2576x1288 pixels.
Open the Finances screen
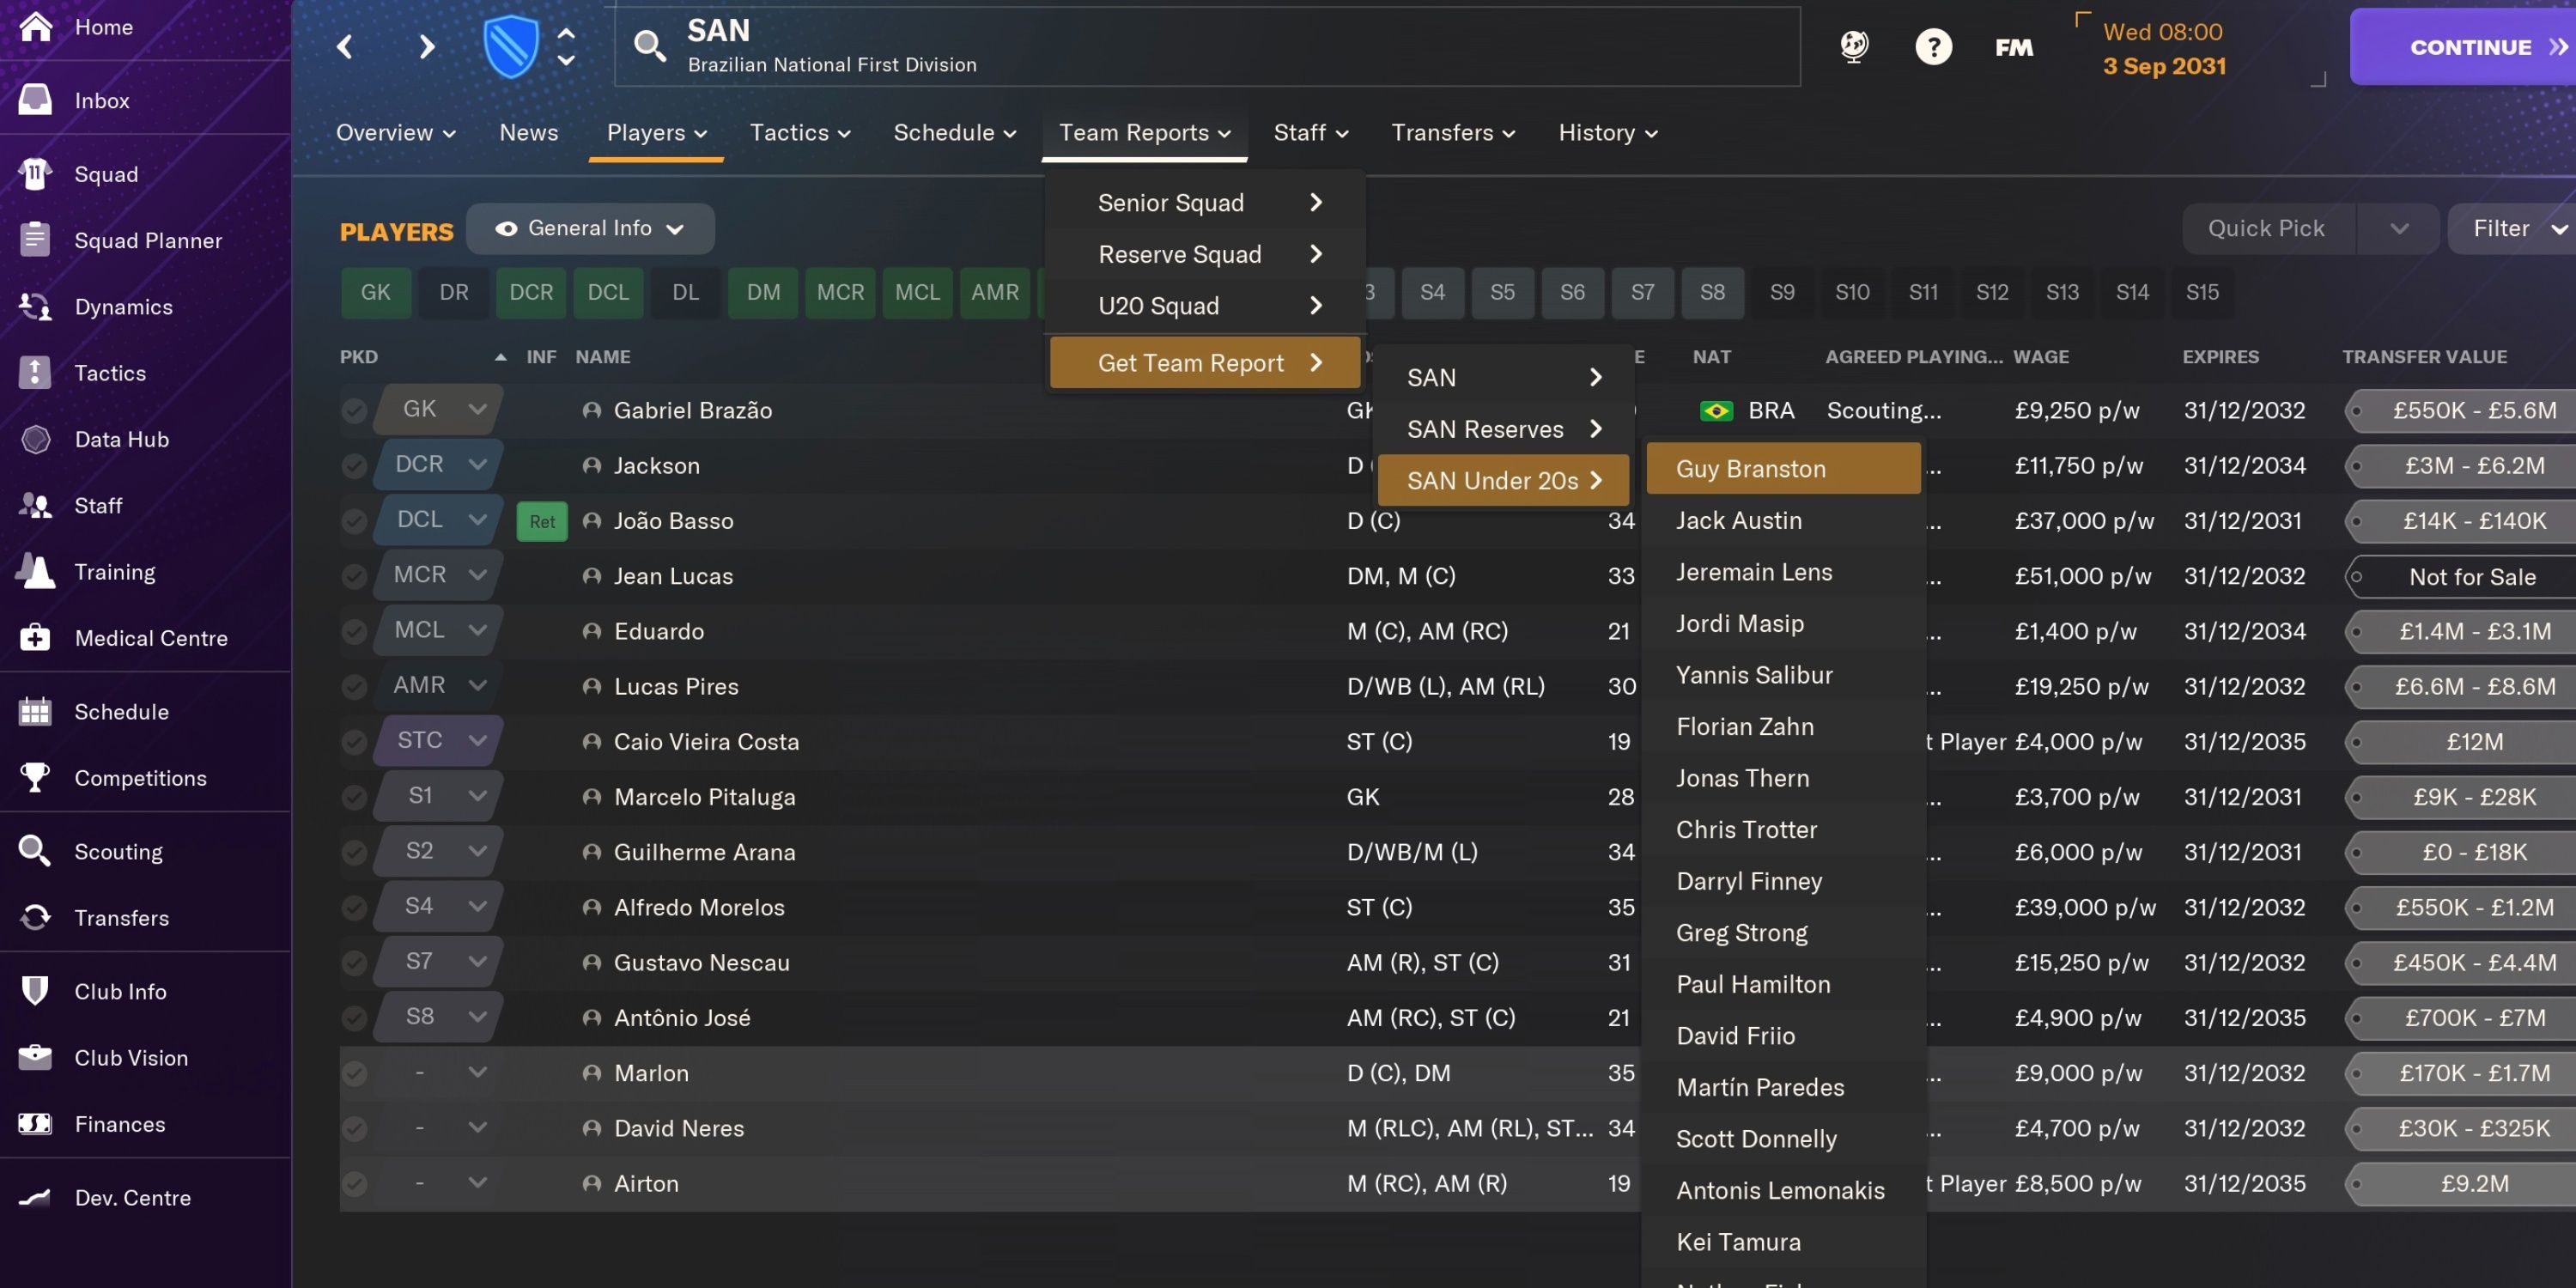tap(120, 1124)
